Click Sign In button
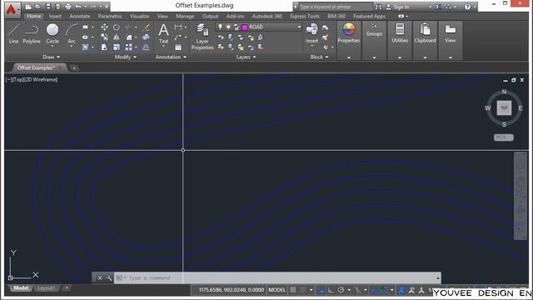The width and height of the screenshot is (533, 300). click(398, 7)
